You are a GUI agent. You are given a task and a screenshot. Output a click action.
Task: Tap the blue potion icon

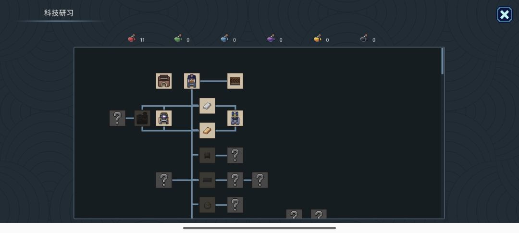[225, 38]
